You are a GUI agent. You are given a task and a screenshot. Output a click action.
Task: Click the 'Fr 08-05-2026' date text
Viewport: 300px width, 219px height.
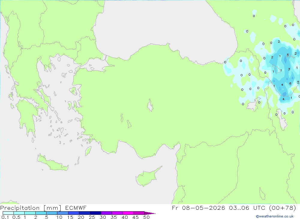coord(198,208)
